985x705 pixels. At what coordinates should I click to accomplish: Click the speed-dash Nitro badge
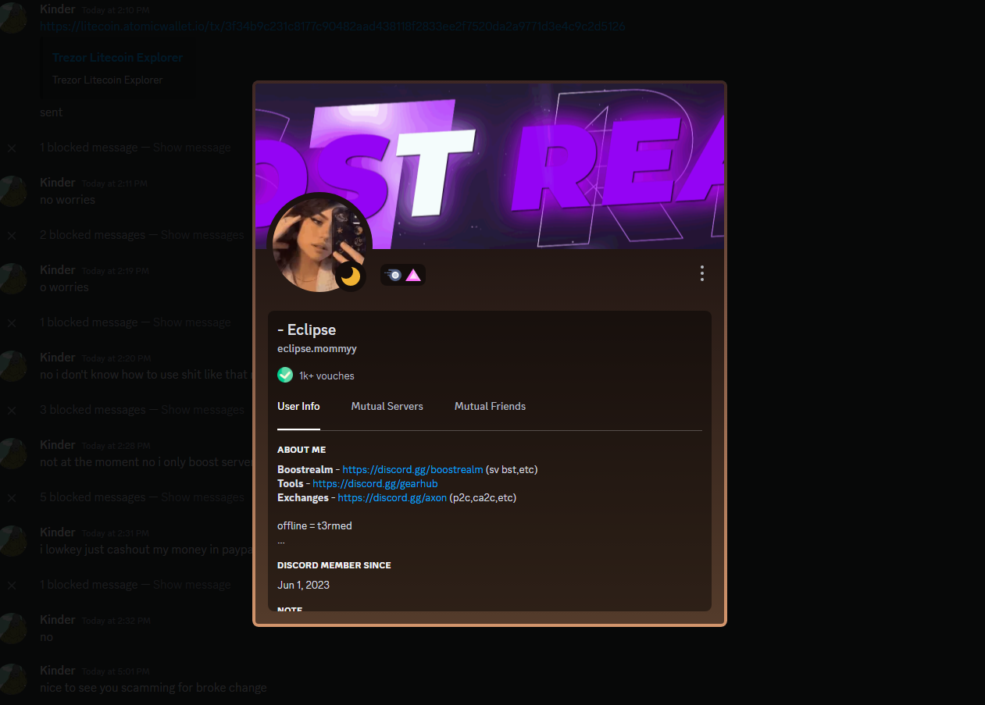(x=394, y=275)
